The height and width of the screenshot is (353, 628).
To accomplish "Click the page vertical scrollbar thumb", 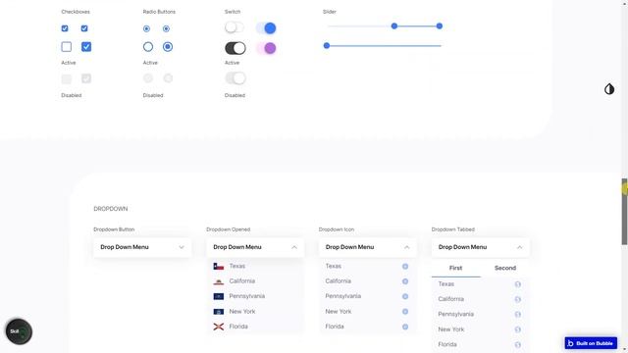I will (x=624, y=212).
